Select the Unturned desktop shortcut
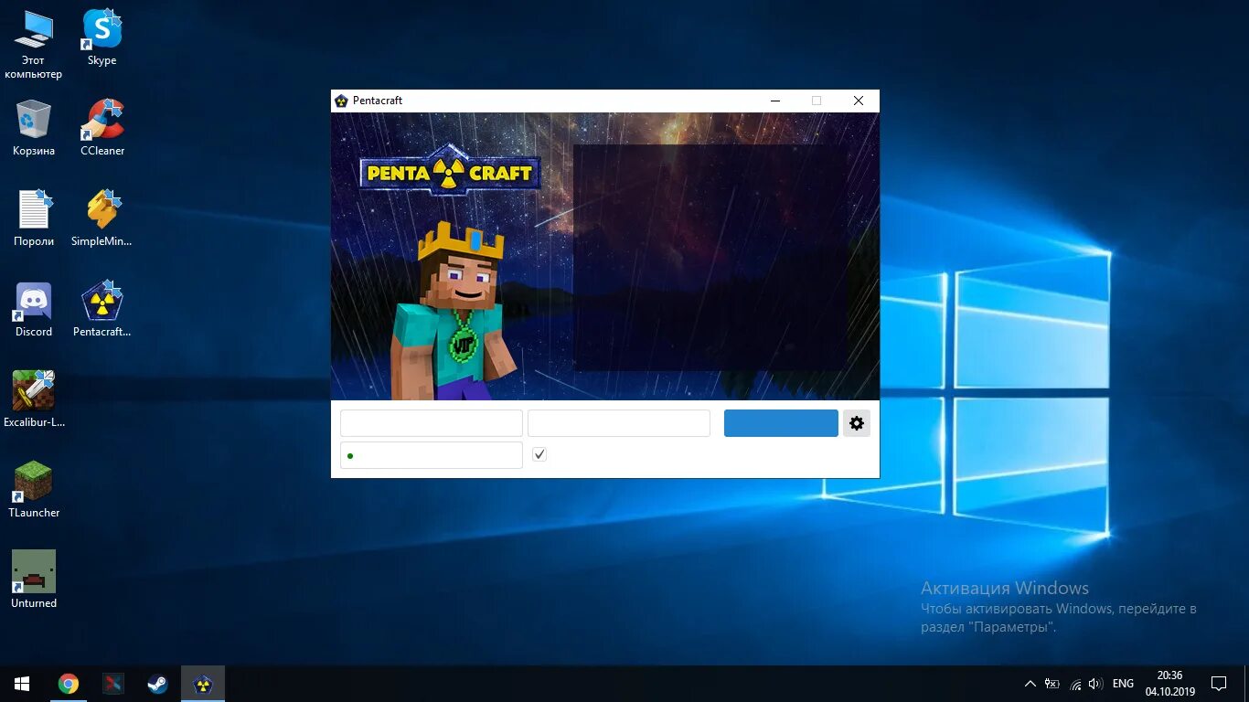Image resolution: width=1249 pixels, height=702 pixels. [34, 580]
